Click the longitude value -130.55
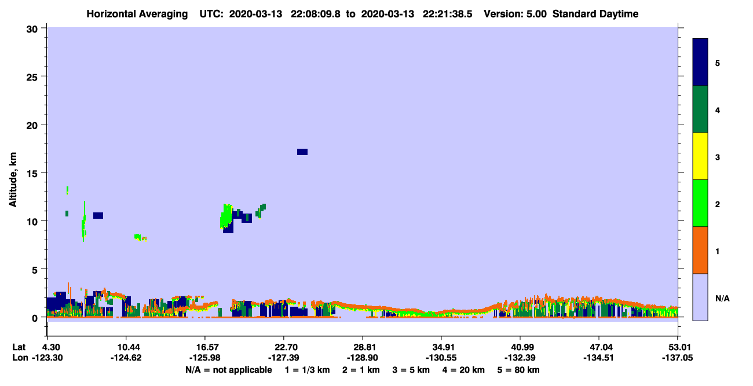The height and width of the screenshot is (386, 753). [441, 358]
